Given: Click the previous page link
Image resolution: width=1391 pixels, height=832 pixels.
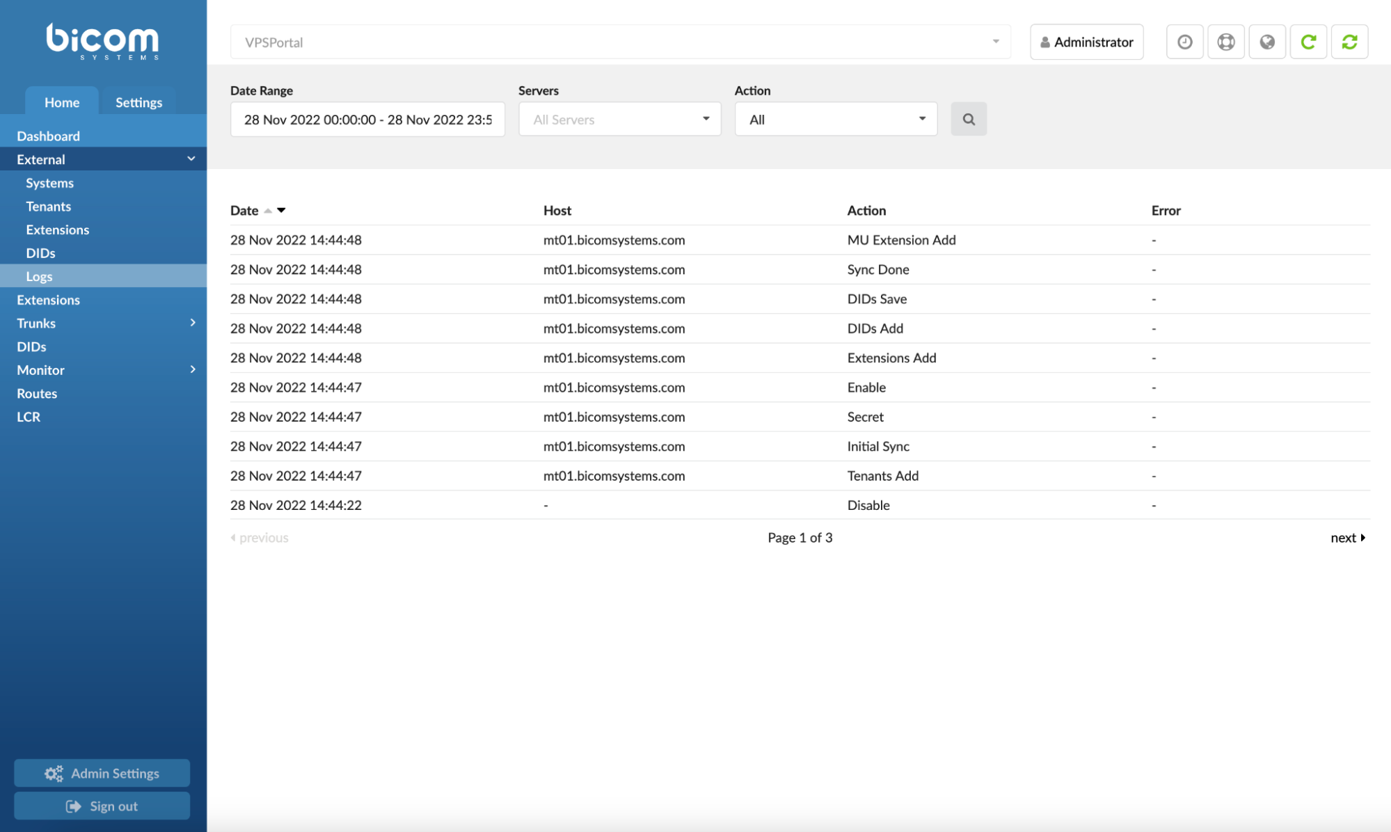Looking at the screenshot, I should pos(260,537).
